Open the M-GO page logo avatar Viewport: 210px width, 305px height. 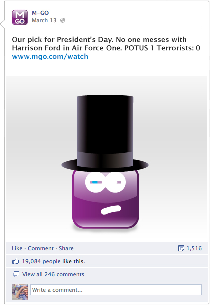click(20, 17)
